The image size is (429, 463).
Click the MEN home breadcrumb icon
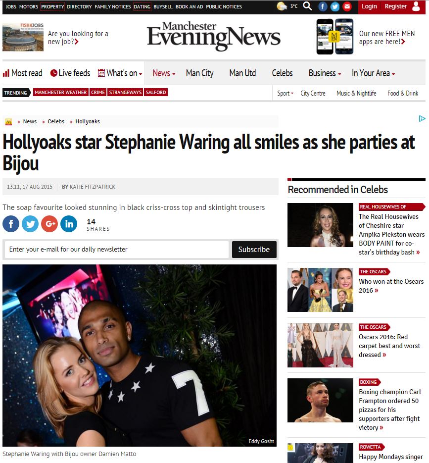click(x=8, y=121)
